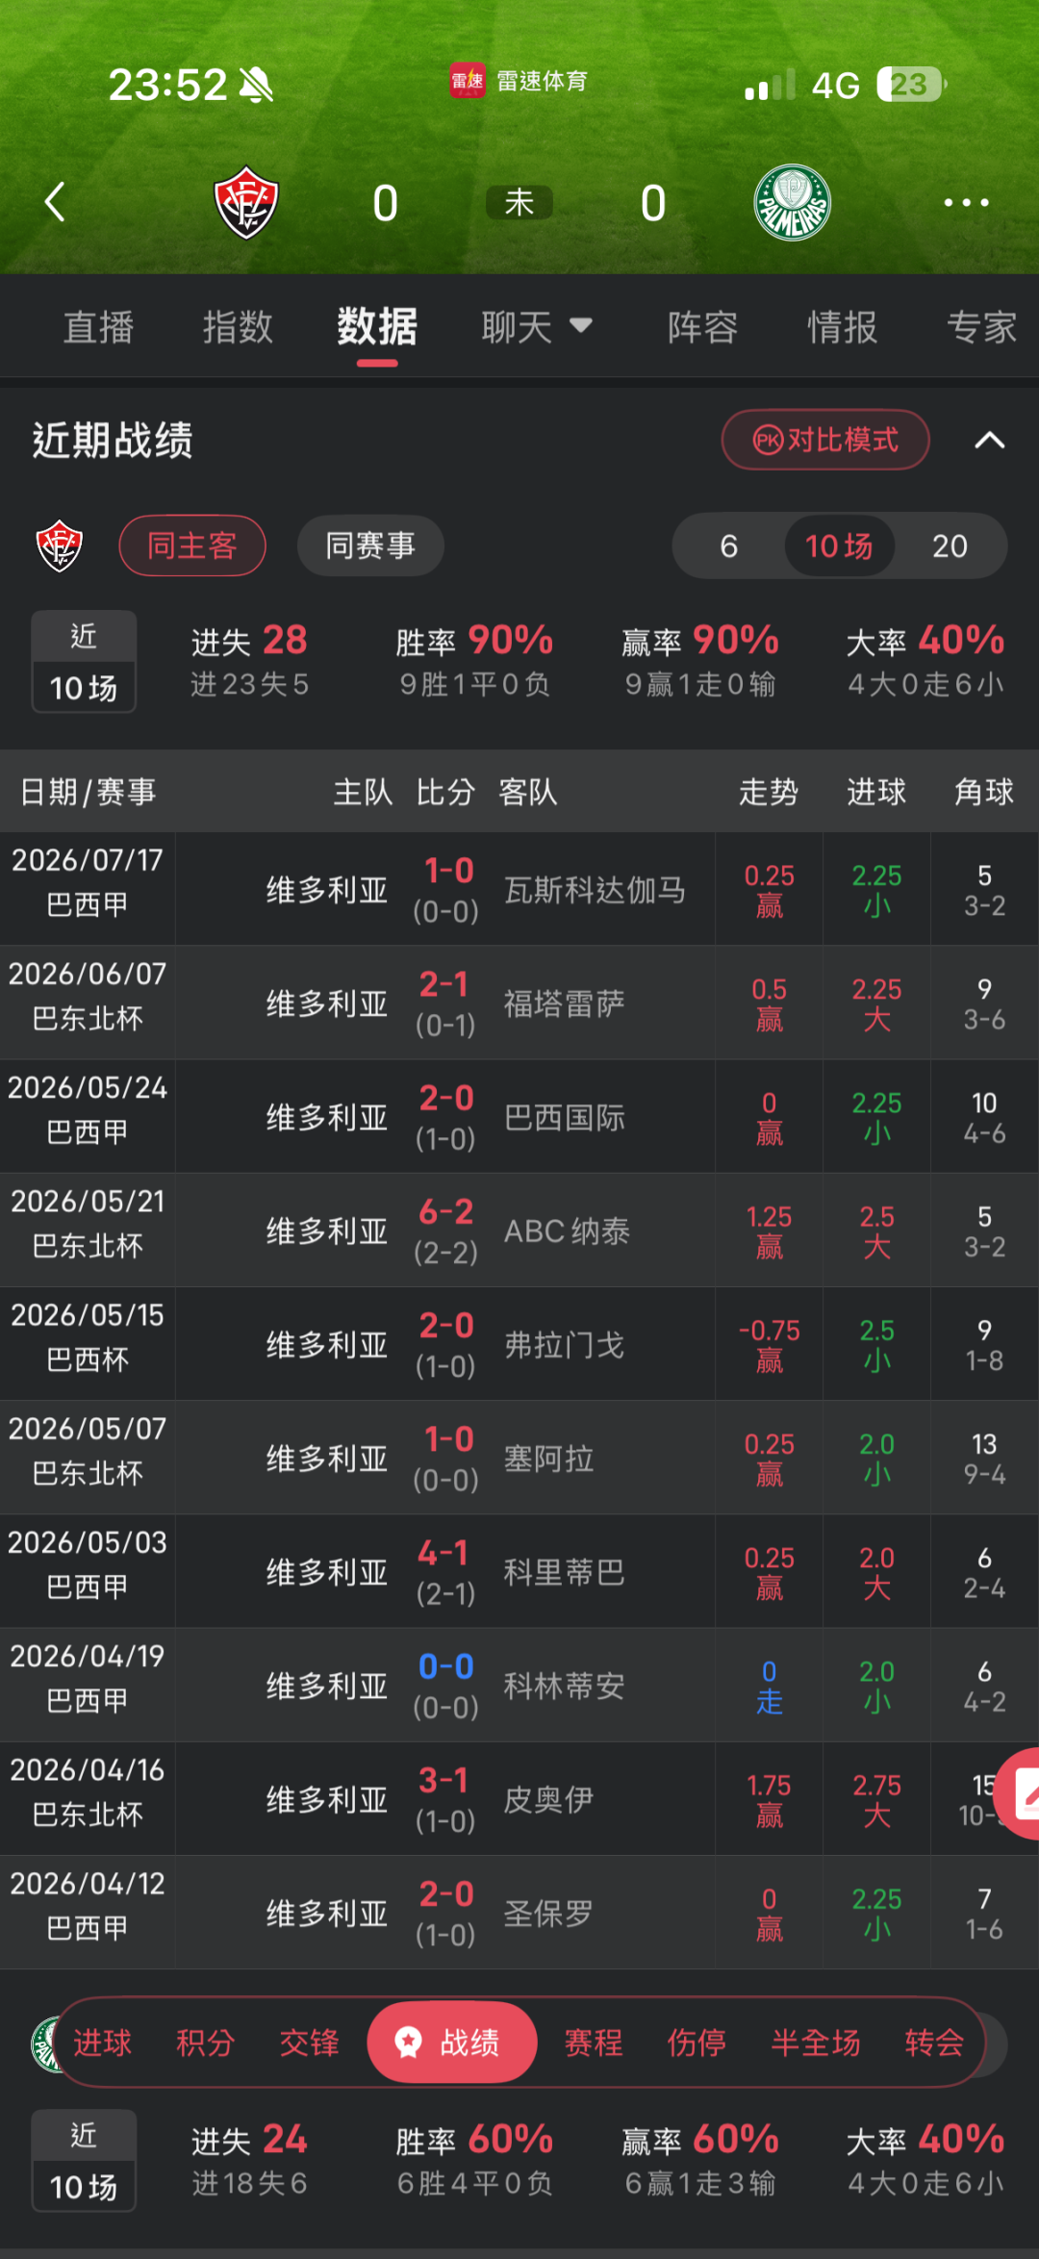Open the 2026/05/21 ABC纳泰 match row
Viewport: 1039px width, 2259px height.
point(519,1231)
